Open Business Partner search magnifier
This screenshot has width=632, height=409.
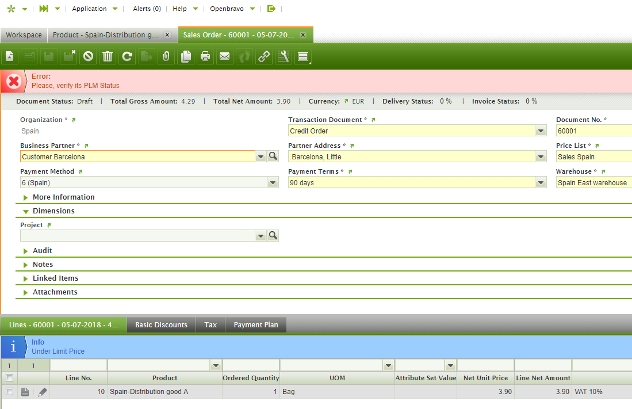(273, 156)
